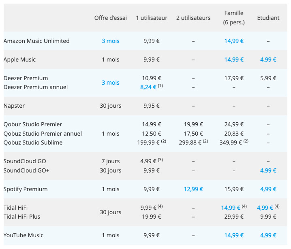Image resolution: width=291 pixels, height=249 pixels.
Task: Click the SoundCloud GO+ row label
Action: 26,170
